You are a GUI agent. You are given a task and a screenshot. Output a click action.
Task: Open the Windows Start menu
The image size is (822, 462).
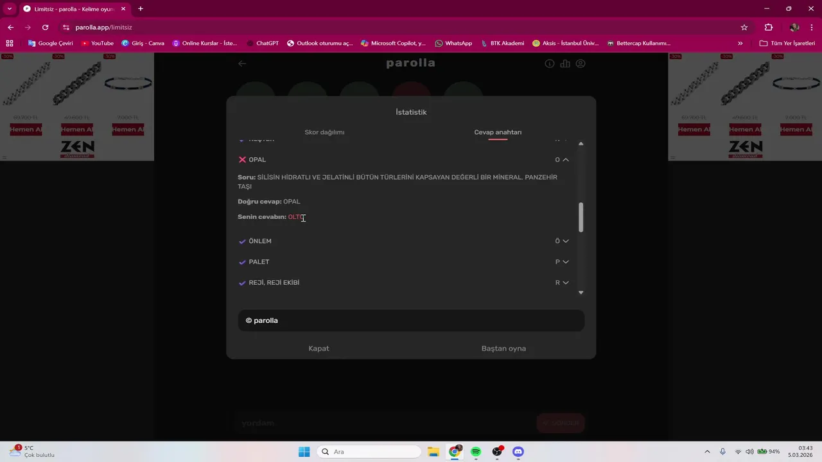[x=304, y=452]
